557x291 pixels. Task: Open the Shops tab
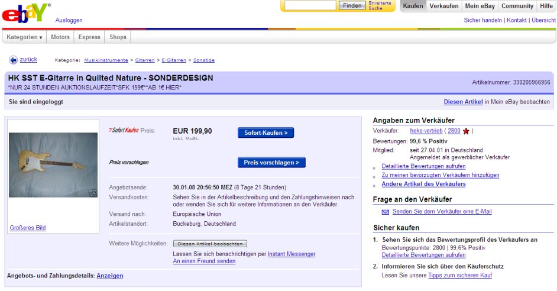point(118,37)
